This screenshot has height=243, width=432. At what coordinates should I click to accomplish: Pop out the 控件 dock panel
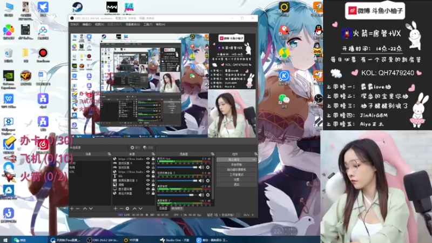(255, 154)
